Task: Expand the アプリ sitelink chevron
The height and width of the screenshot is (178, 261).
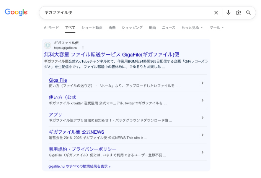Action: (x=202, y=117)
